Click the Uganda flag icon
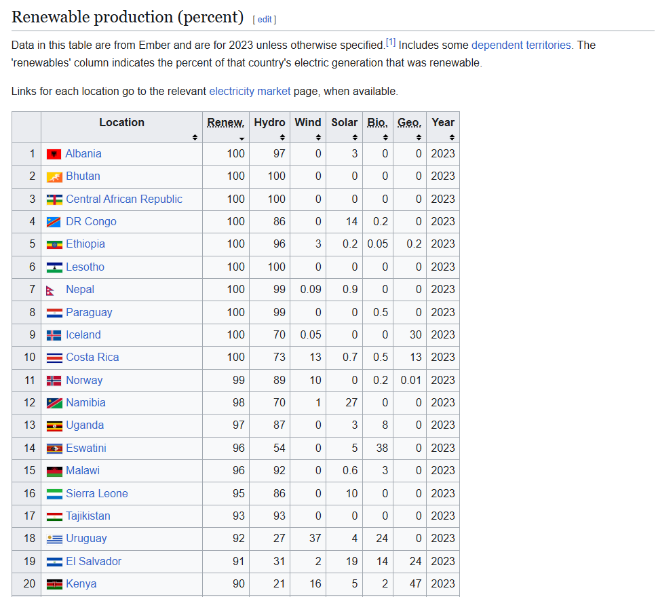 click(54, 426)
